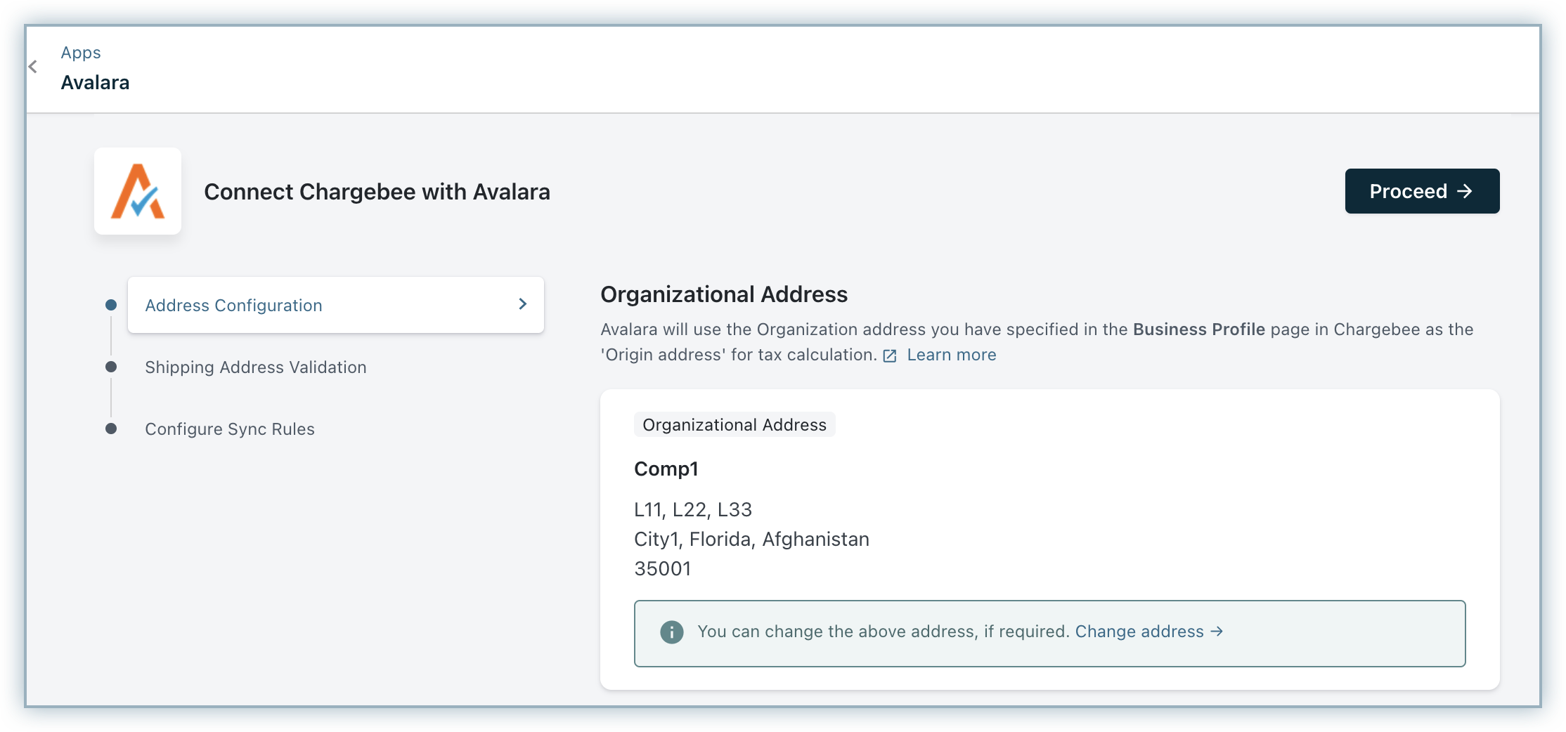Click the Organizational Address tag label
This screenshot has height=732, width=1566.
point(734,425)
